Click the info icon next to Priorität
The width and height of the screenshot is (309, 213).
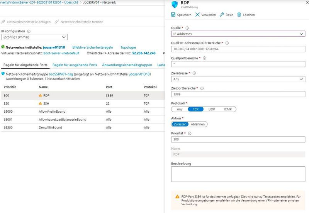pyautogui.click(x=190, y=133)
